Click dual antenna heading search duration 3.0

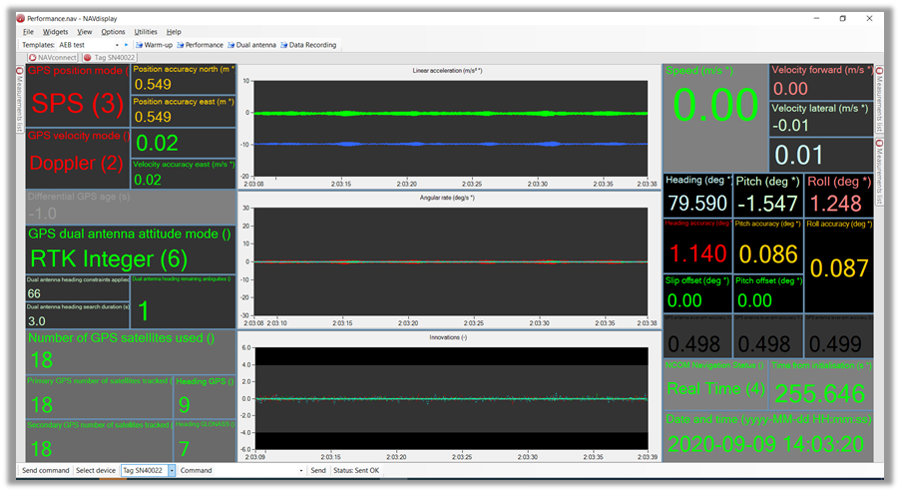37,321
